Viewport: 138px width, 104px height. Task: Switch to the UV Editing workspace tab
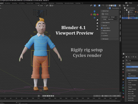click(x=22, y=3)
